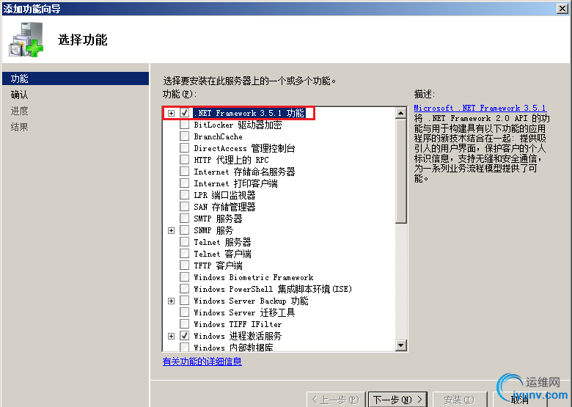Screen dimensions: 572x407
Task: Open Microsoft .NET Framework 3.5.1 description link
Action: pos(480,108)
